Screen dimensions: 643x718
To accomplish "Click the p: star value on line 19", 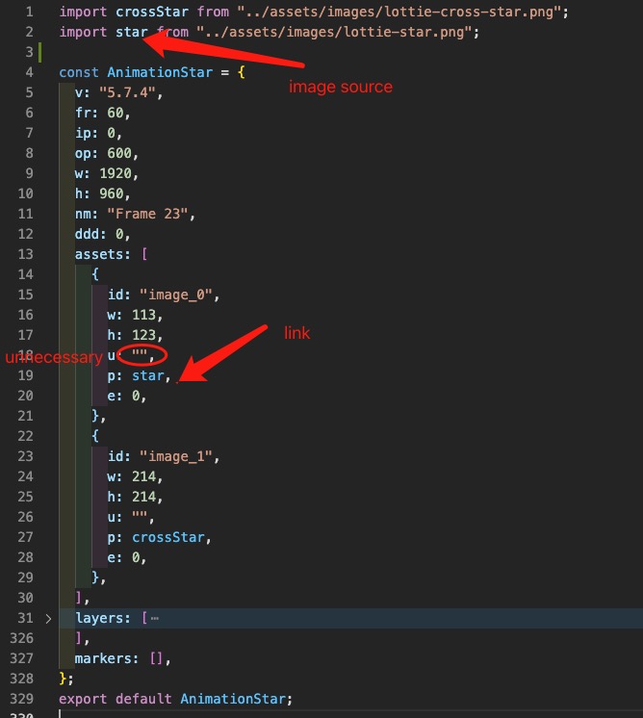I will pos(148,375).
